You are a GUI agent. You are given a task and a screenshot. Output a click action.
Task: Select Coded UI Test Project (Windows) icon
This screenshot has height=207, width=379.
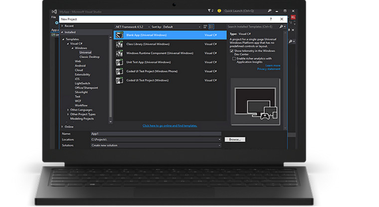coord(119,80)
